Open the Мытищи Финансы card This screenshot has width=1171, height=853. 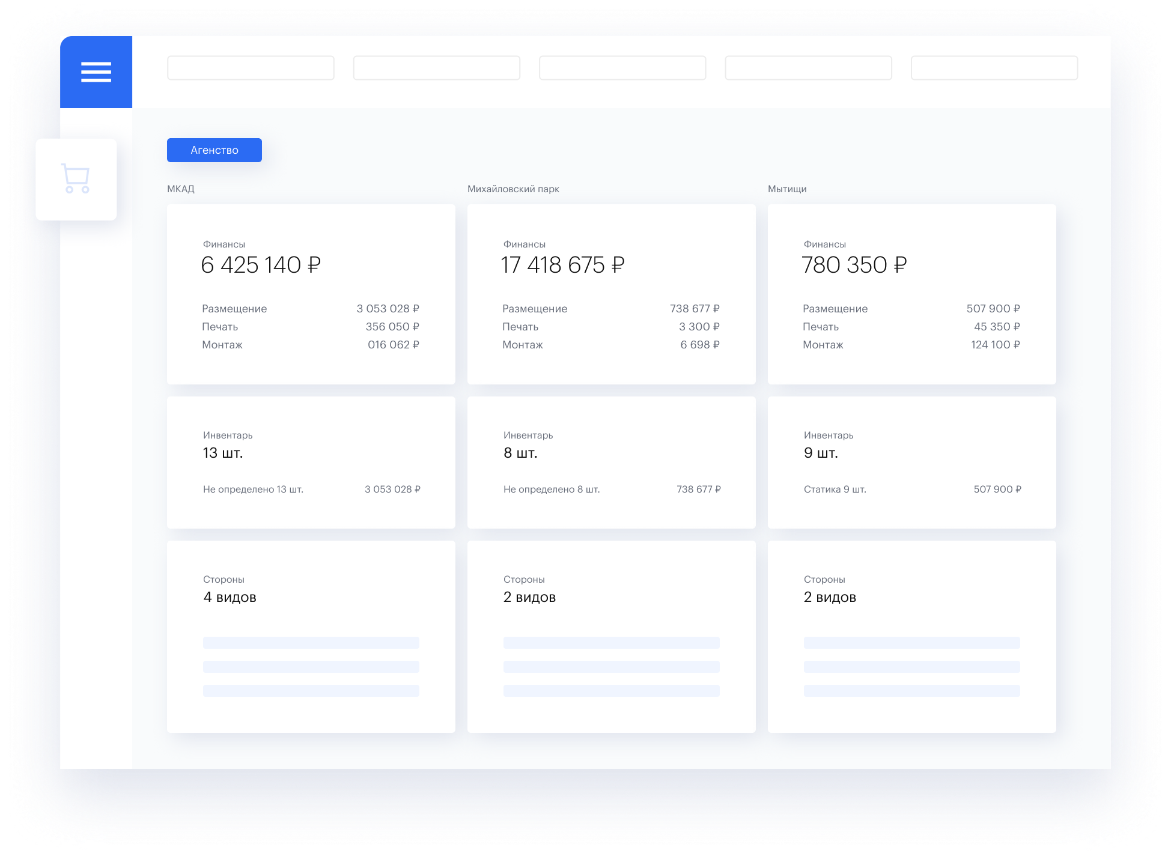coord(911,294)
